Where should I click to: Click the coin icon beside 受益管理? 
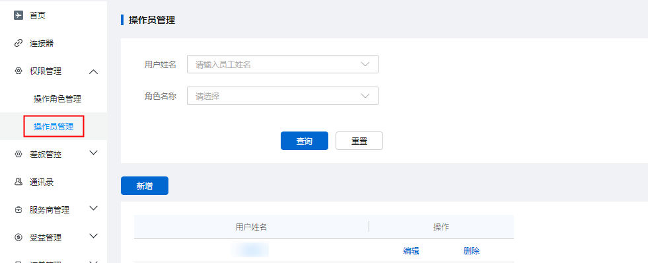click(x=18, y=237)
